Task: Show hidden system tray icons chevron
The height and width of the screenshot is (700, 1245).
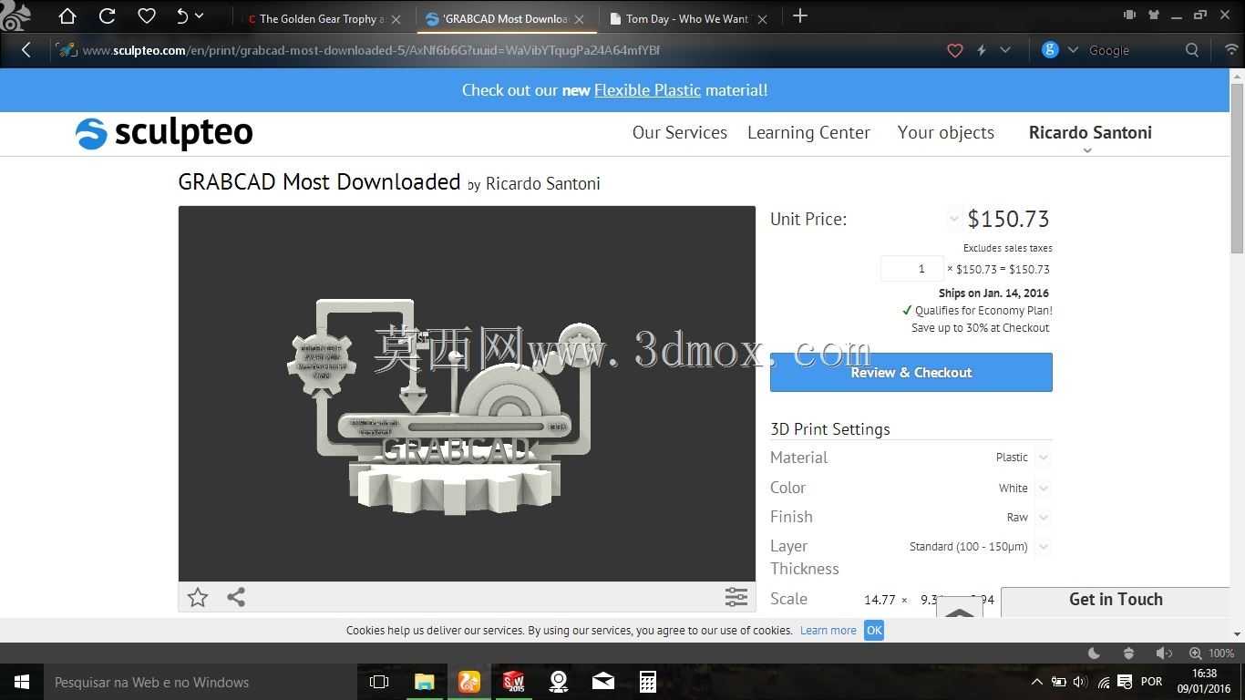Action: [1036, 682]
